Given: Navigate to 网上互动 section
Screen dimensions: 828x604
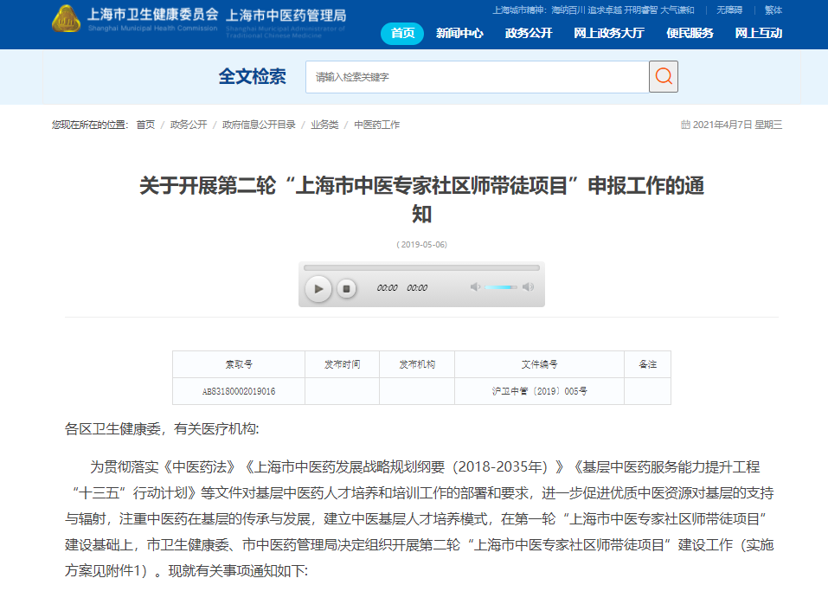Looking at the screenshot, I should tap(758, 34).
